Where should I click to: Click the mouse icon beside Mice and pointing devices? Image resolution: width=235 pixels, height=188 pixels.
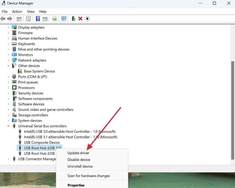[14, 49]
